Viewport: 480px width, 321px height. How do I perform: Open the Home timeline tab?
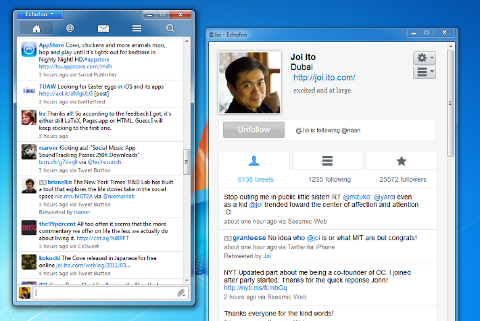37,28
